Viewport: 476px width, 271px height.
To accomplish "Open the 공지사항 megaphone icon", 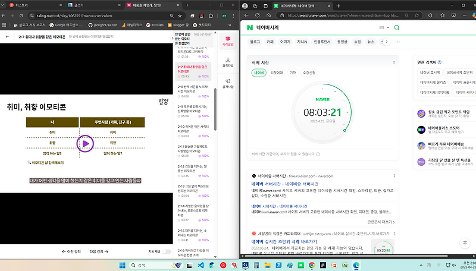I will click(x=228, y=83).
